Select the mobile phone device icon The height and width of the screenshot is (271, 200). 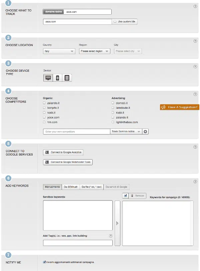click(58, 78)
